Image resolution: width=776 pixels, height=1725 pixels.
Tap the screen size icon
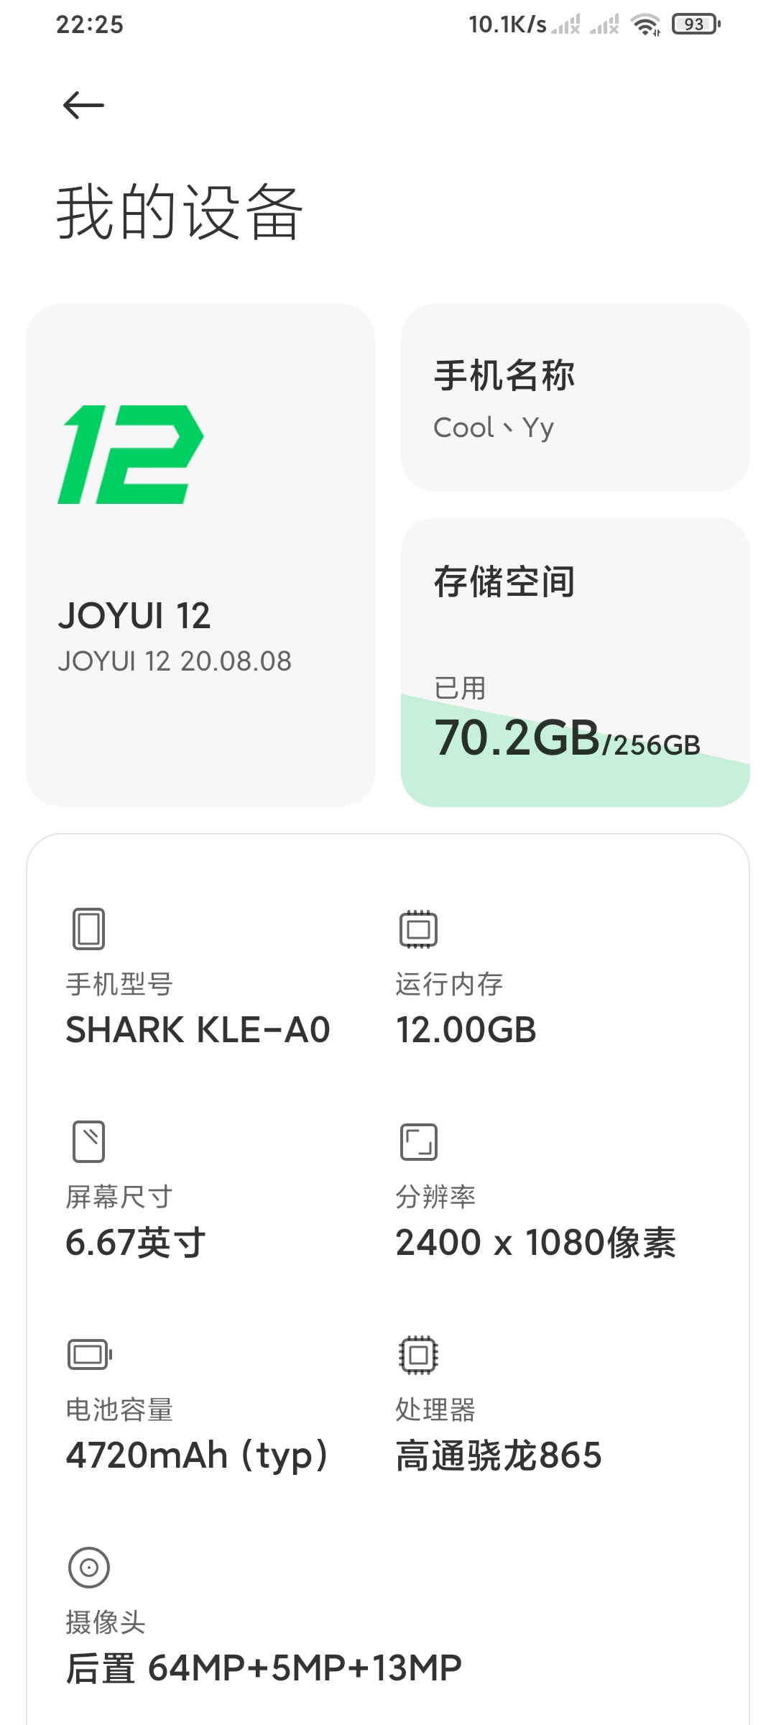[89, 1141]
